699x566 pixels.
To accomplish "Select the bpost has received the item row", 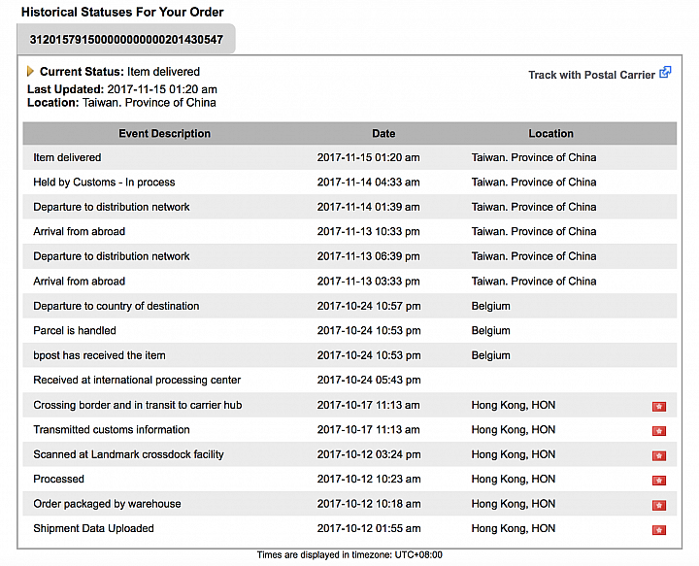I will [x=349, y=355].
